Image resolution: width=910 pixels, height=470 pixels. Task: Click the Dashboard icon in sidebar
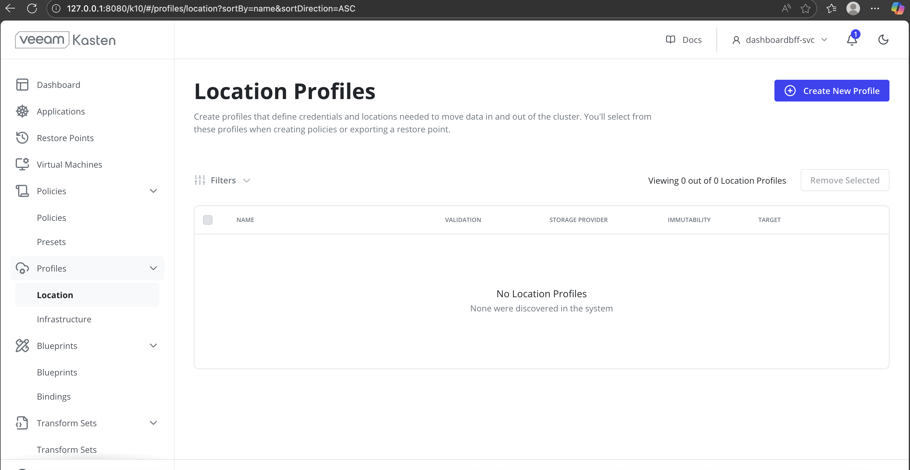(22, 85)
